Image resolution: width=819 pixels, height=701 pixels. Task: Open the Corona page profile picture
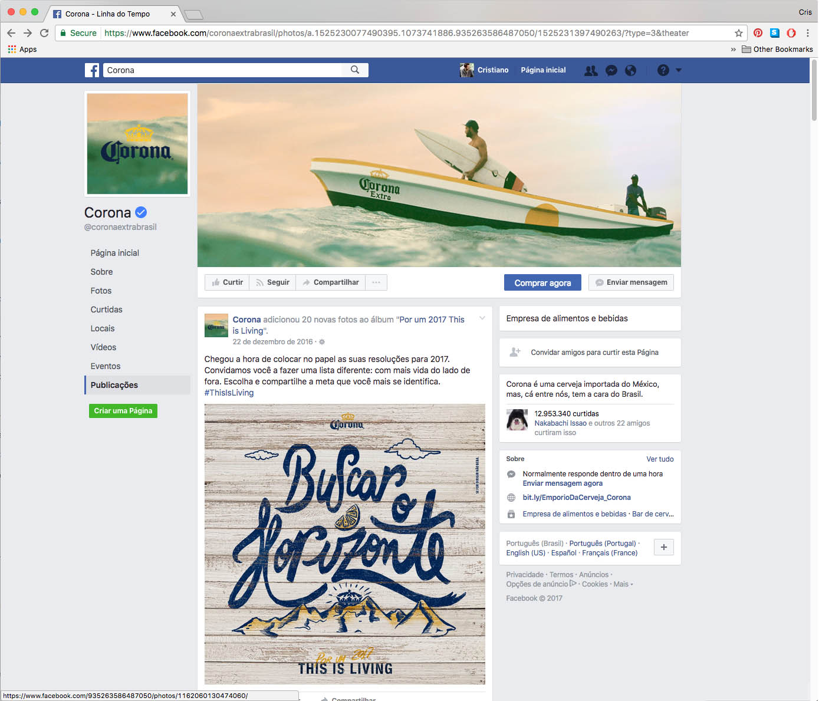(137, 144)
